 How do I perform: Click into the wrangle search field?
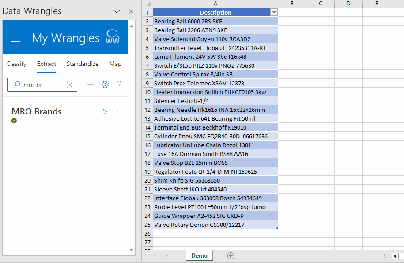coord(42,85)
